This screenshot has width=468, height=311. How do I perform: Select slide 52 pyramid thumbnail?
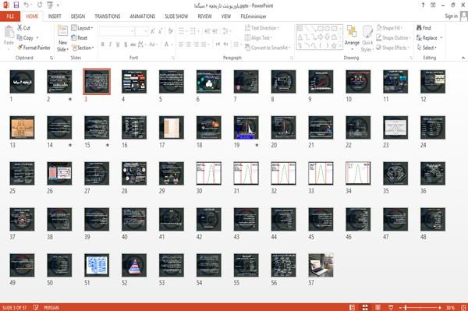pyautogui.click(x=134, y=265)
